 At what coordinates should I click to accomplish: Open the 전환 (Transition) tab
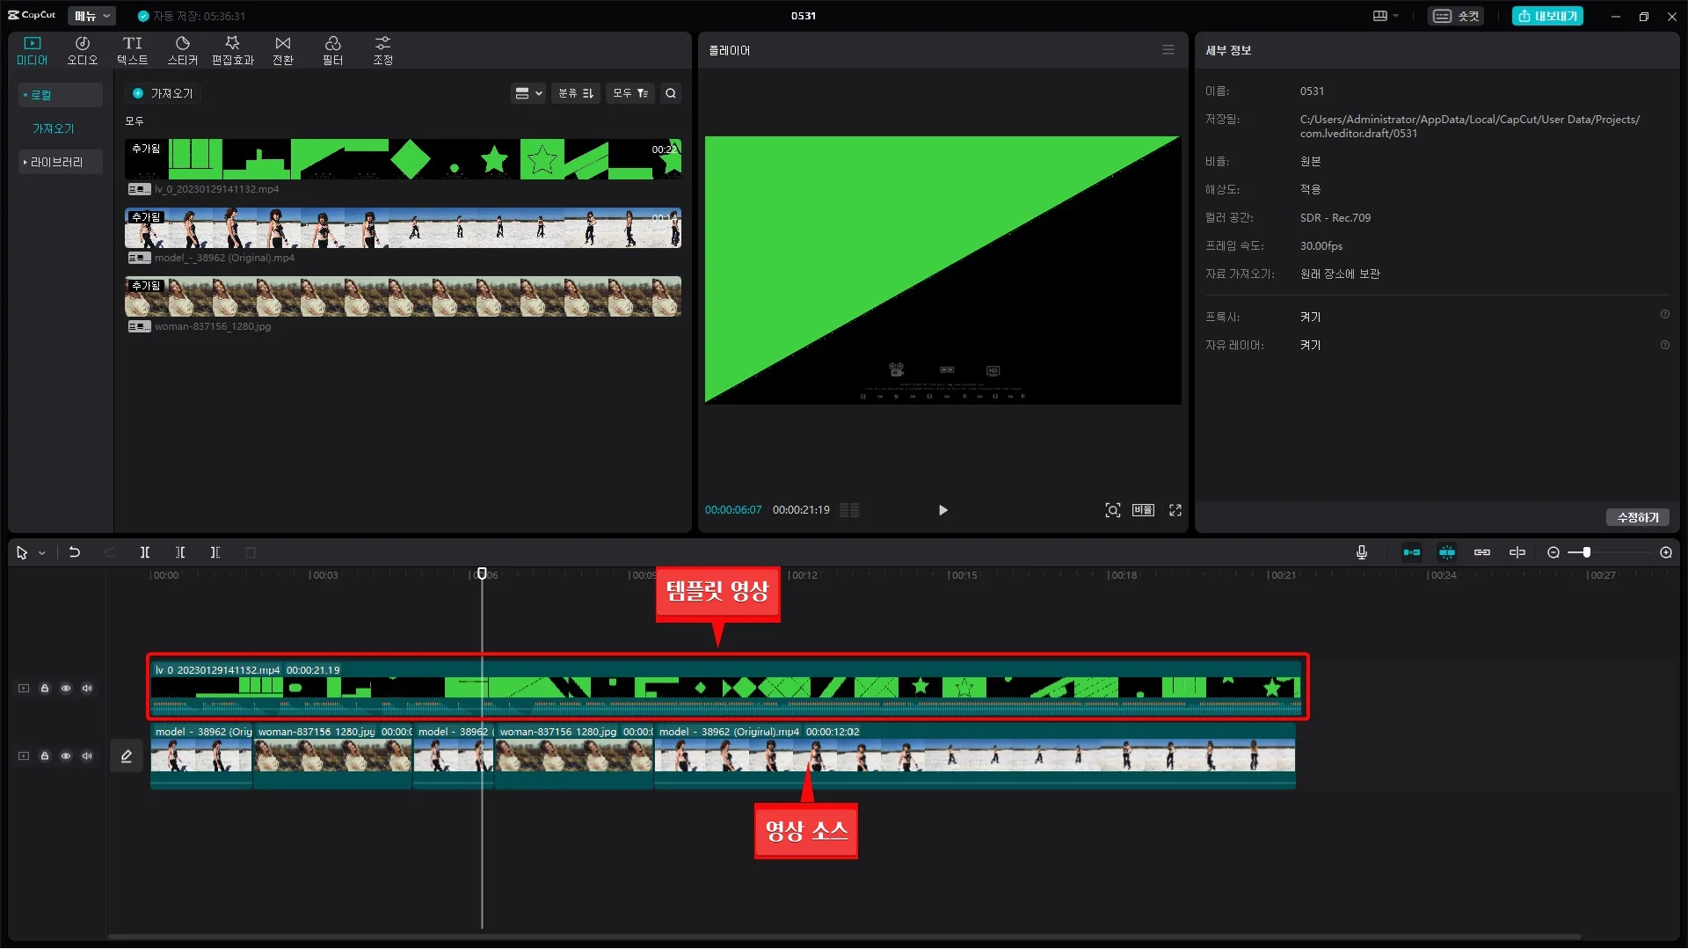(283, 51)
